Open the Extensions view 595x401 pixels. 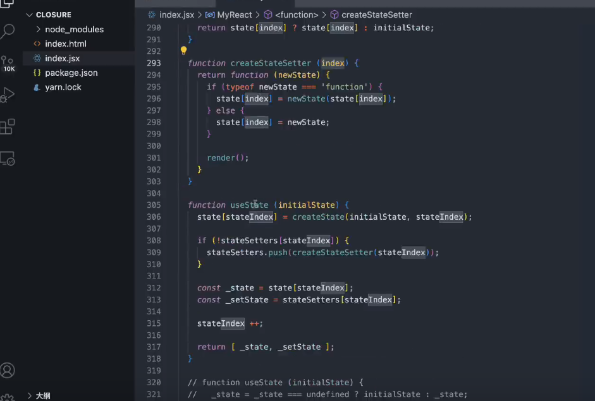[x=8, y=126]
